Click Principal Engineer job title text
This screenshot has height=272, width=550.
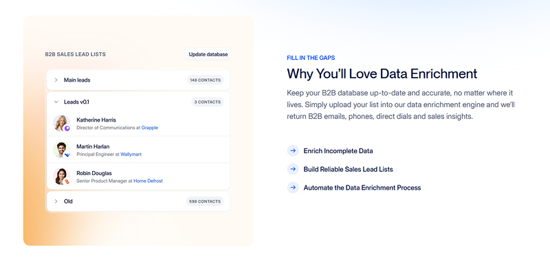tap(95, 155)
